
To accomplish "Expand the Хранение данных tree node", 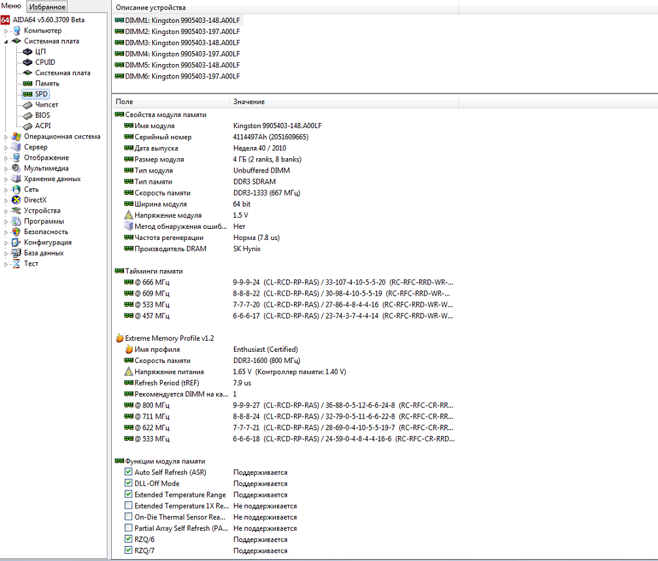I will pos(6,179).
